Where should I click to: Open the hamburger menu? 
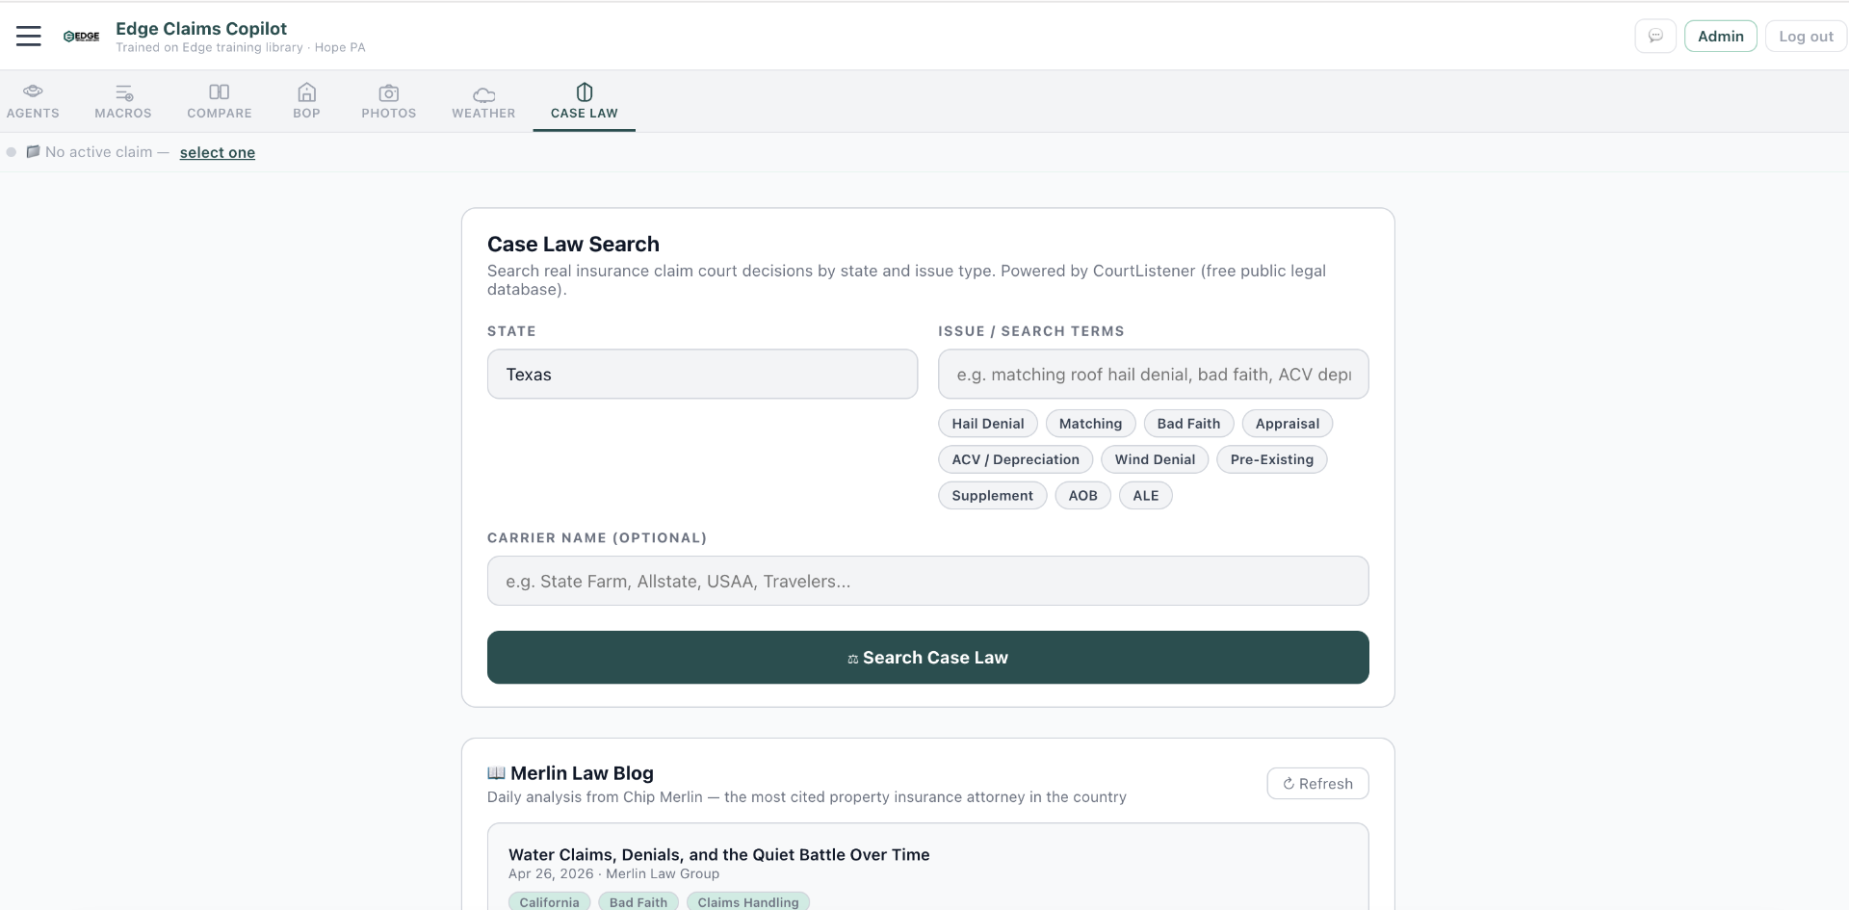tap(28, 35)
